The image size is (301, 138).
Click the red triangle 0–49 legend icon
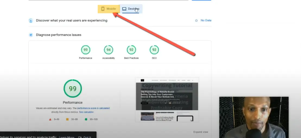50,119
